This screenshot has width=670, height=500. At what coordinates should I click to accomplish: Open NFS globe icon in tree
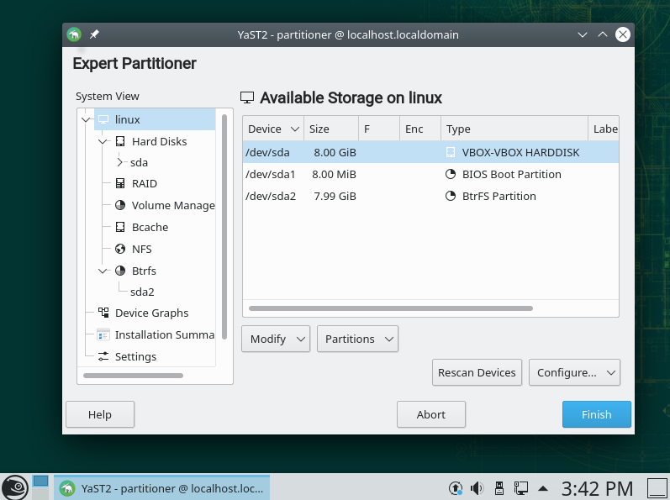[x=120, y=250]
